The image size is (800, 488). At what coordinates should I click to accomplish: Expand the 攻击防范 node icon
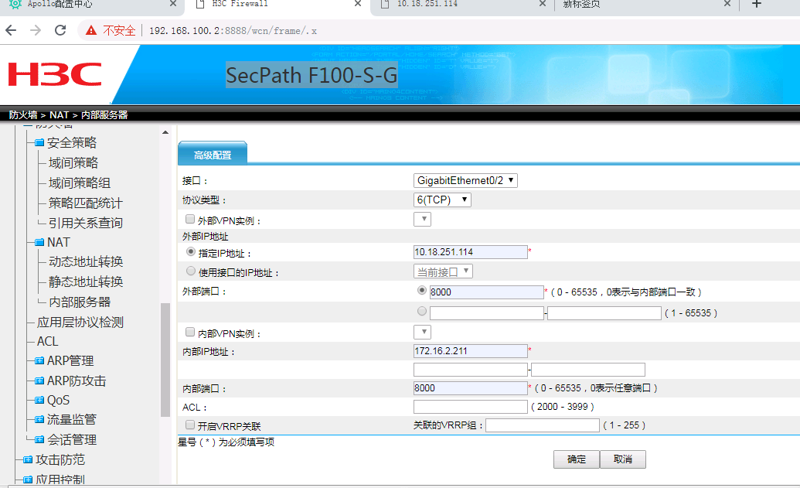pos(28,460)
